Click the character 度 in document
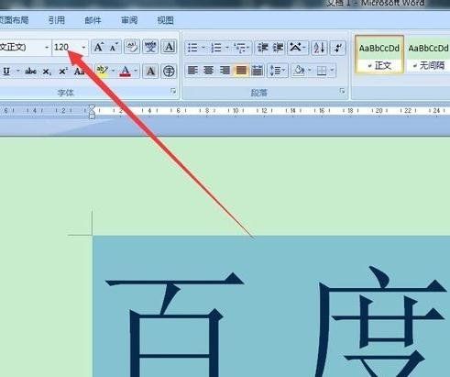This screenshot has width=450, height=377. (x=382, y=321)
